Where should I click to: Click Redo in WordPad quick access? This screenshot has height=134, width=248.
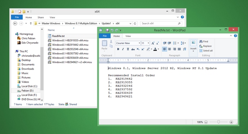click(116, 30)
